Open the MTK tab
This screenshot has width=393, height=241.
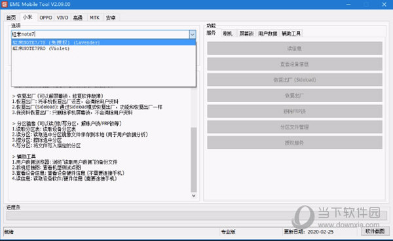(94, 18)
